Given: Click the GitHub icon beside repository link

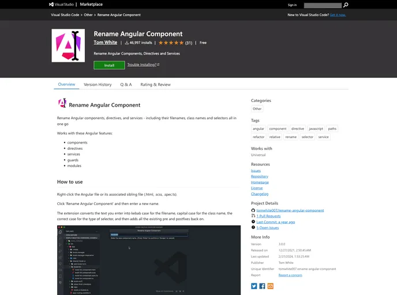Looking at the screenshot, I should tap(253, 210).
